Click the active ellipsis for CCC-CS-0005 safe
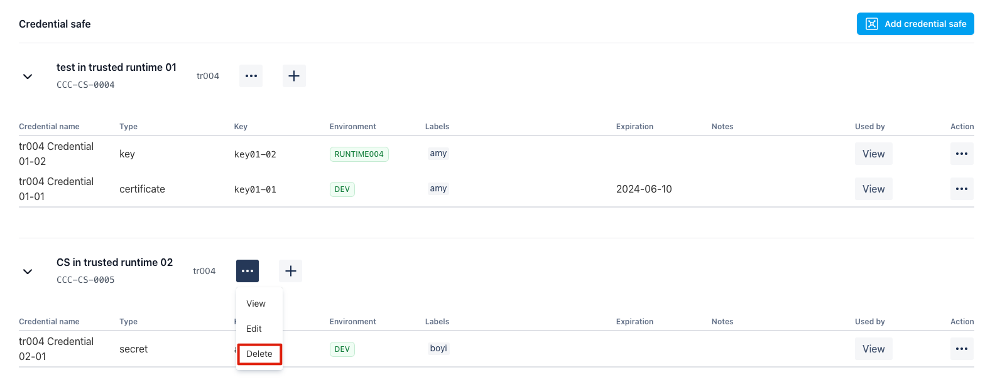 pos(247,271)
